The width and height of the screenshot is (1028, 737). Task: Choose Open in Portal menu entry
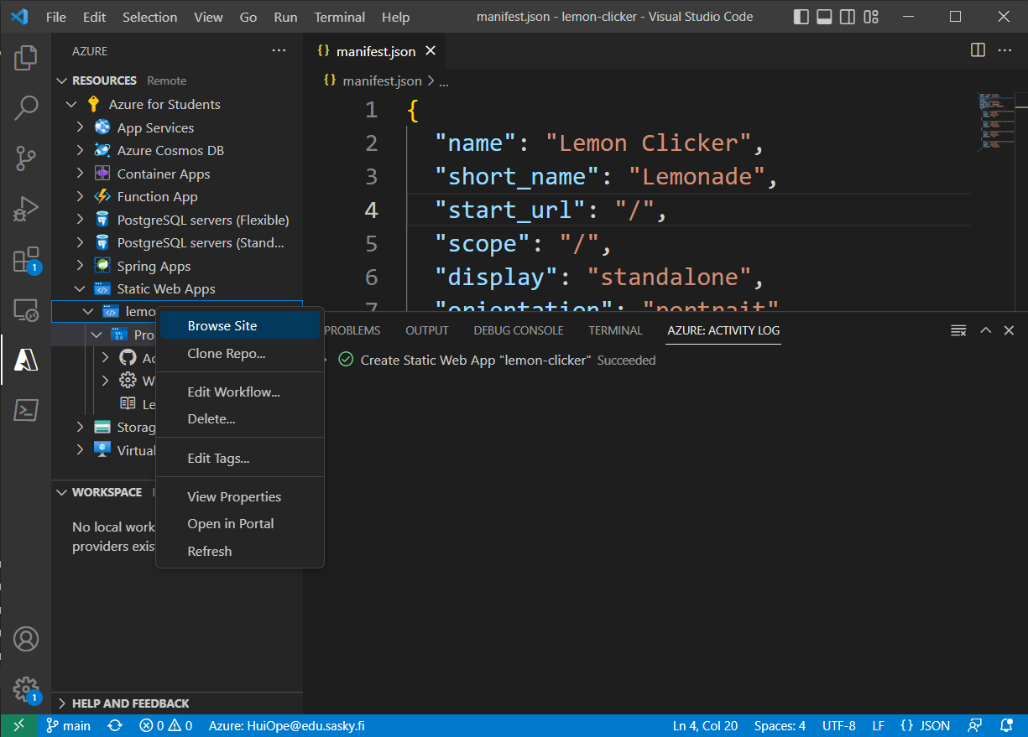pyautogui.click(x=238, y=523)
